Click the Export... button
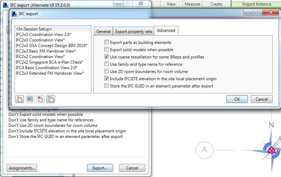The image size is (281, 177). pos(100,168)
